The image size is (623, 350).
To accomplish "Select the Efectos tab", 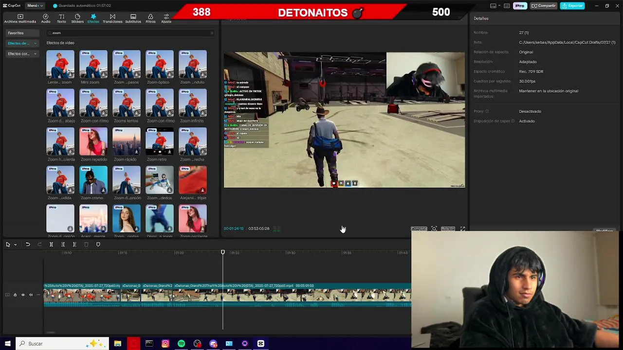I will (93, 19).
